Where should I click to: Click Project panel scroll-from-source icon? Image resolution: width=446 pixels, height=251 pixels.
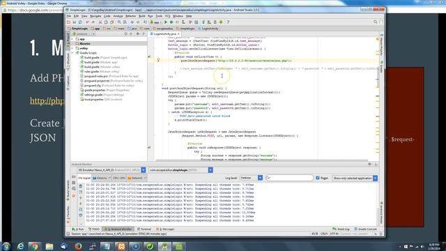125,34
